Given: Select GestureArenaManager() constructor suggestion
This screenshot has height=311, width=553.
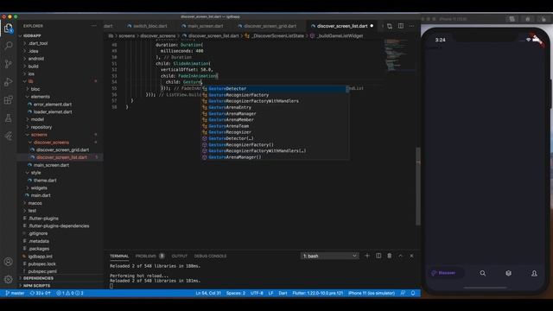Looking at the screenshot, I should [275, 157].
